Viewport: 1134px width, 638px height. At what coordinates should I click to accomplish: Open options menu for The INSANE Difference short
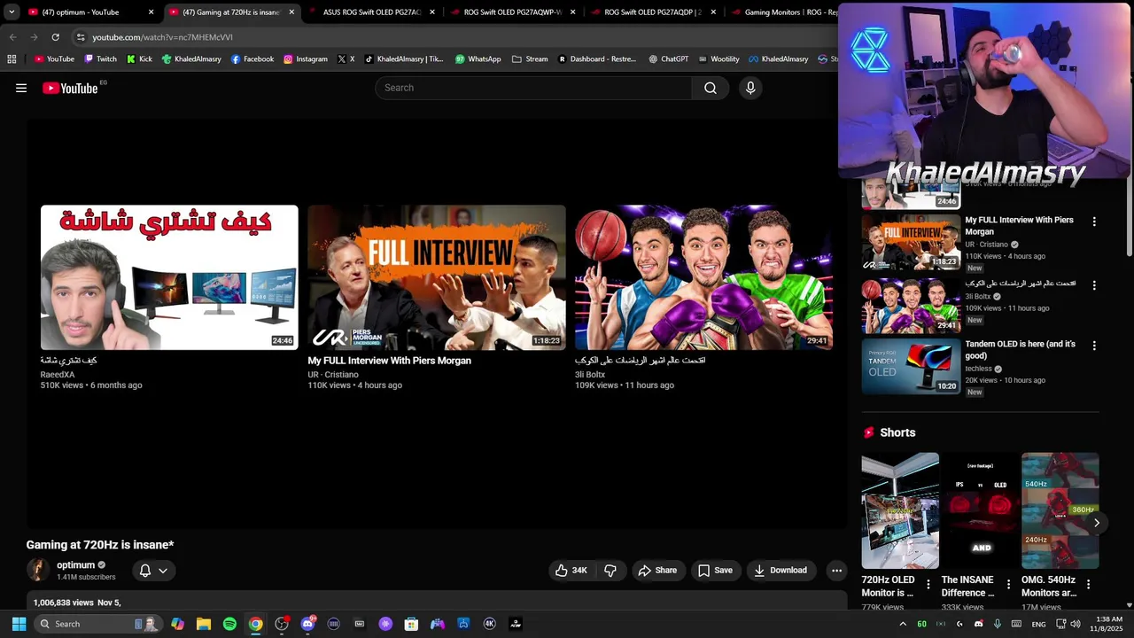[x=1008, y=585]
